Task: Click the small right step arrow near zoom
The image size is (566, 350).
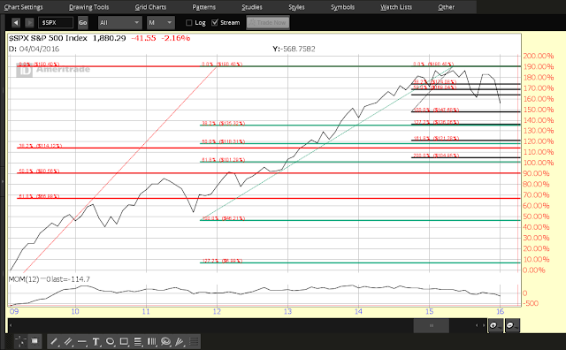Action: pos(484,325)
